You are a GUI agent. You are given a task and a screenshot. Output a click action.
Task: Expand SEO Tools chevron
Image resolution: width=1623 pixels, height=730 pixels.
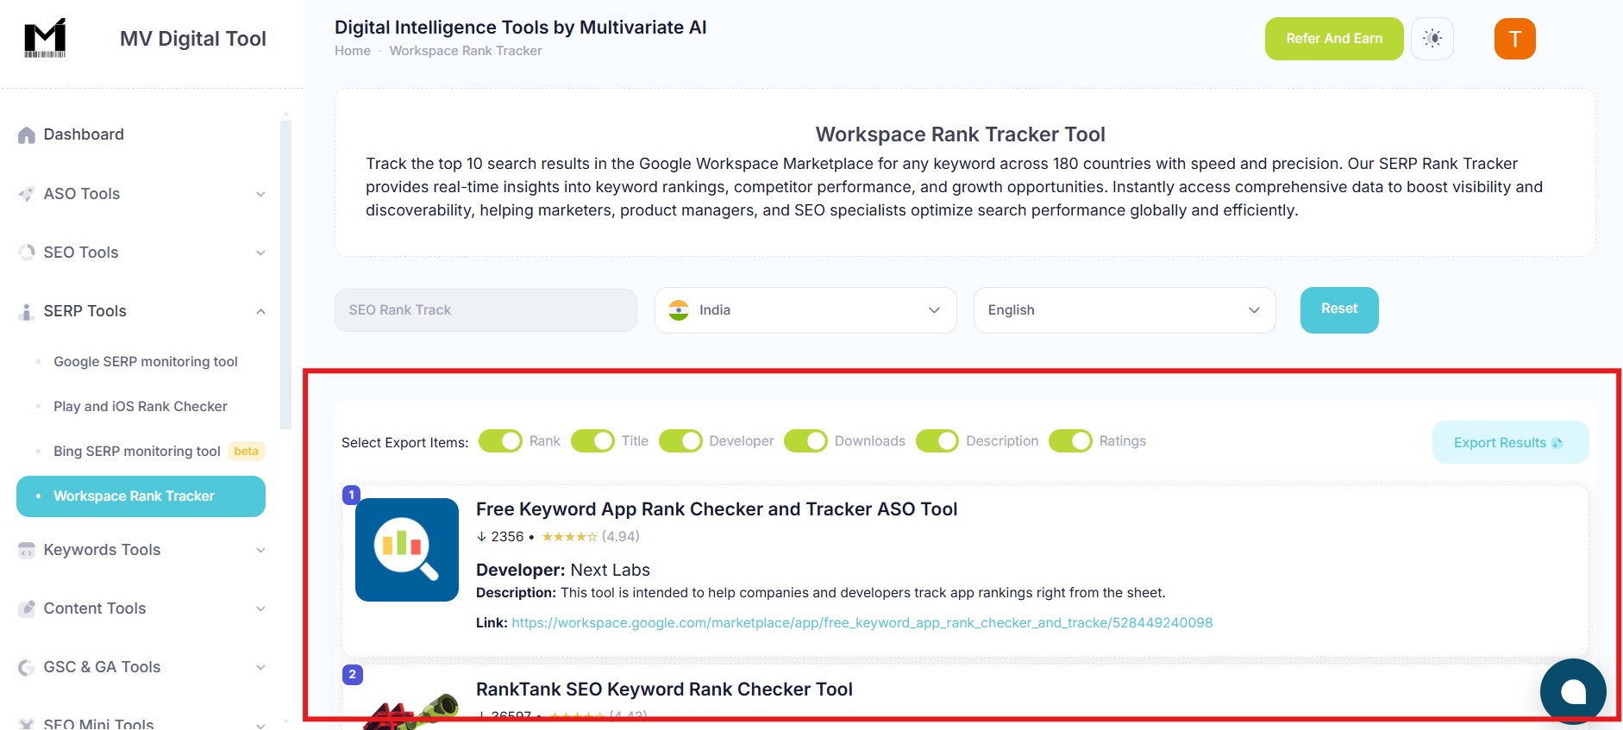[260, 253]
